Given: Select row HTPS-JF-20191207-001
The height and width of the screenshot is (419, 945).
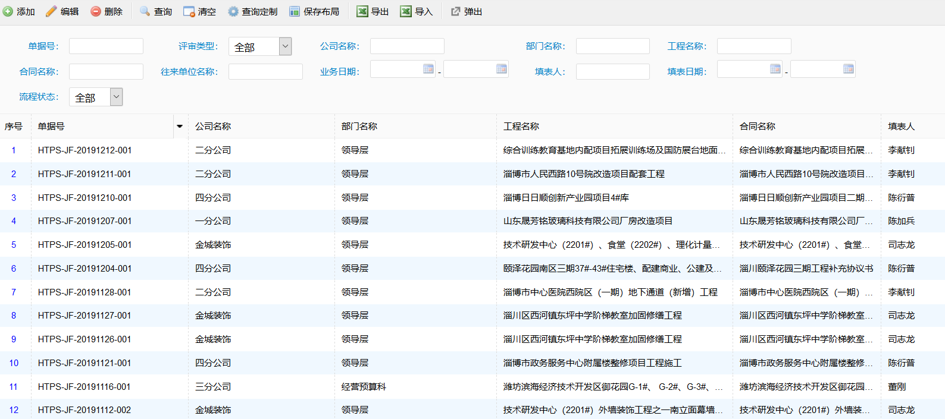Looking at the screenshot, I should [x=472, y=221].
